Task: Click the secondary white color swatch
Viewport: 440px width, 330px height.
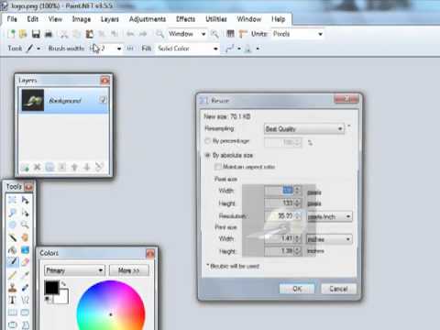Action: pyautogui.click(x=62, y=297)
